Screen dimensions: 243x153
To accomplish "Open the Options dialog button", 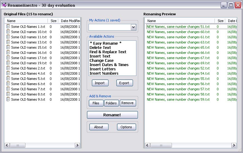I will pos(126,127).
